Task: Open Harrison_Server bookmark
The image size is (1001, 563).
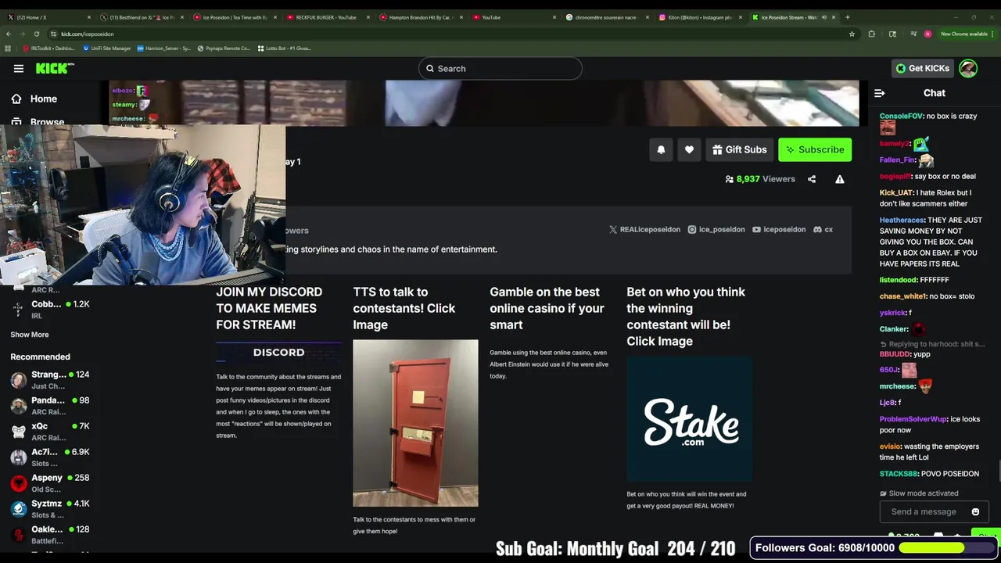Action: click(163, 48)
